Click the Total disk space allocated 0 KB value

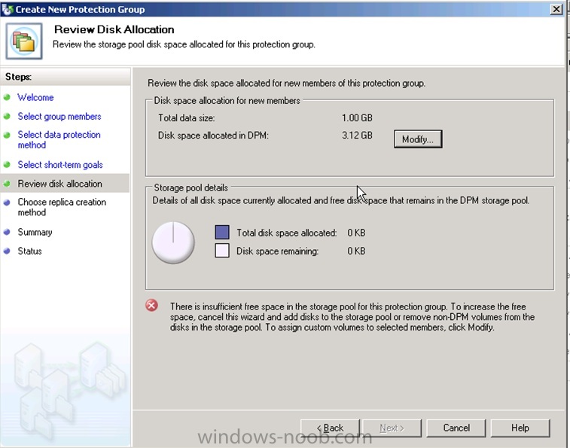point(356,233)
